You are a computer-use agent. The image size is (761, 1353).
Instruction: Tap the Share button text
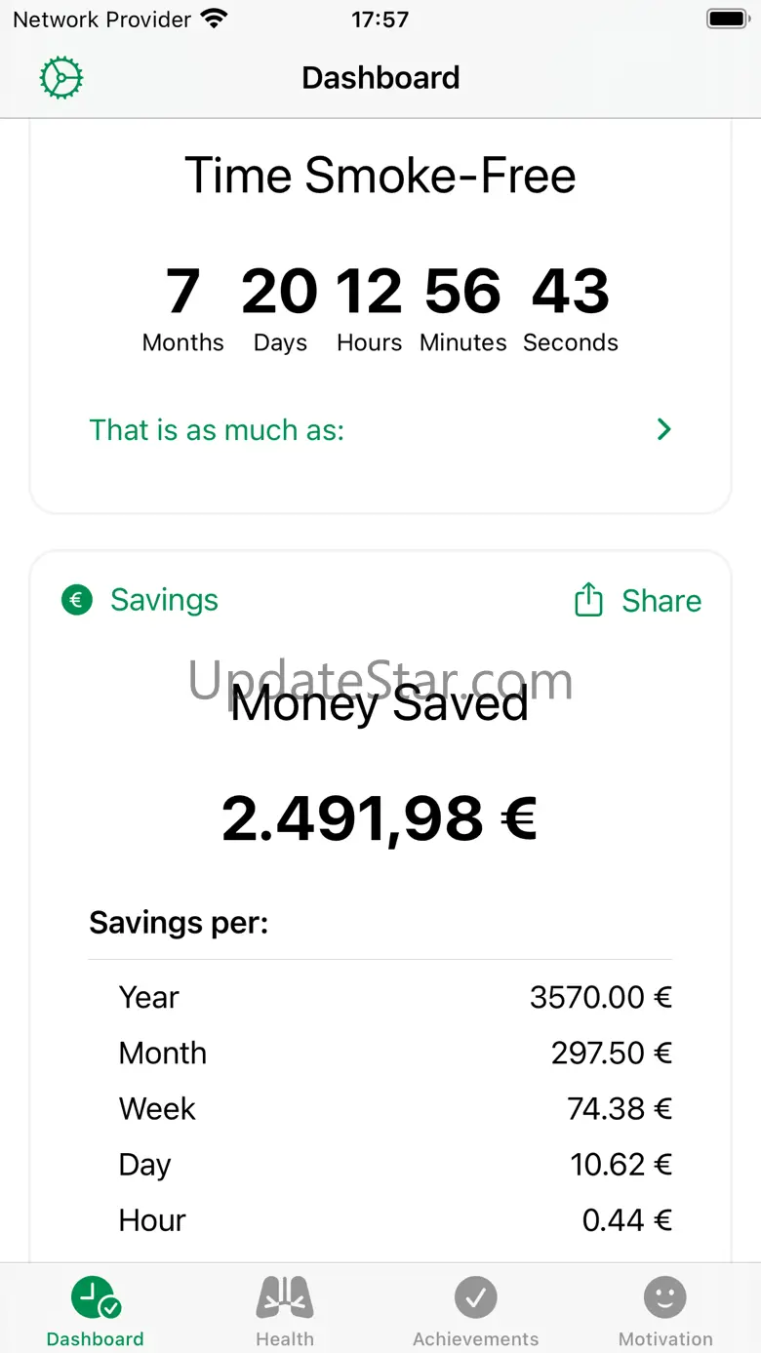click(661, 601)
